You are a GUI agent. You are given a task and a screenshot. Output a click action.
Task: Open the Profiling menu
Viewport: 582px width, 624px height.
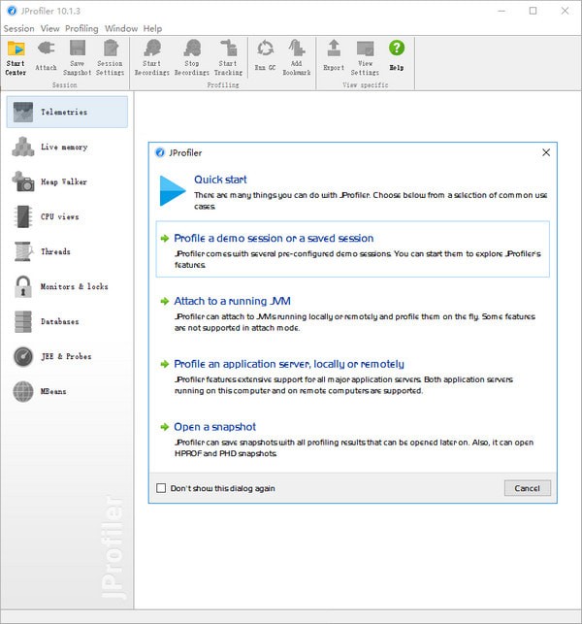(x=81, y=29)
